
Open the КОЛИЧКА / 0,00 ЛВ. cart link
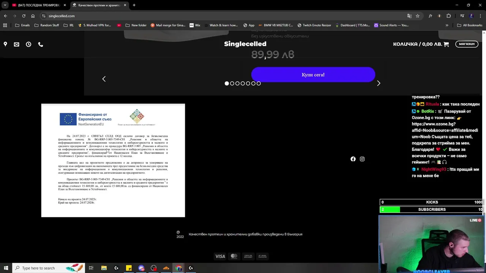click(x=421, y=44)
